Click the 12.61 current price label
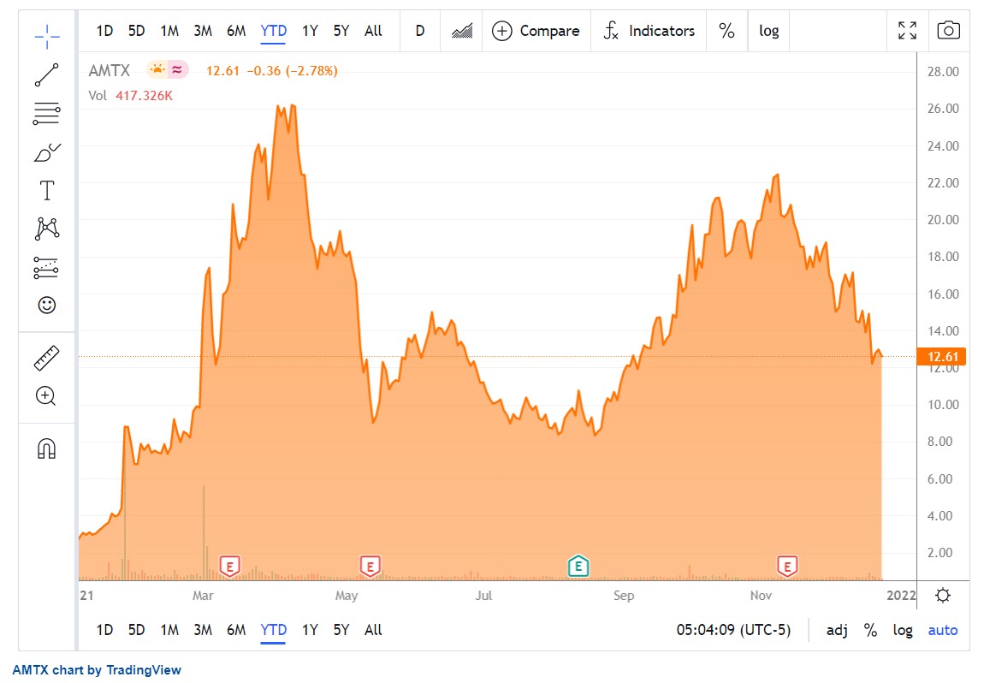Viewport: 984px width, 683px height. (x=941, y=357)
